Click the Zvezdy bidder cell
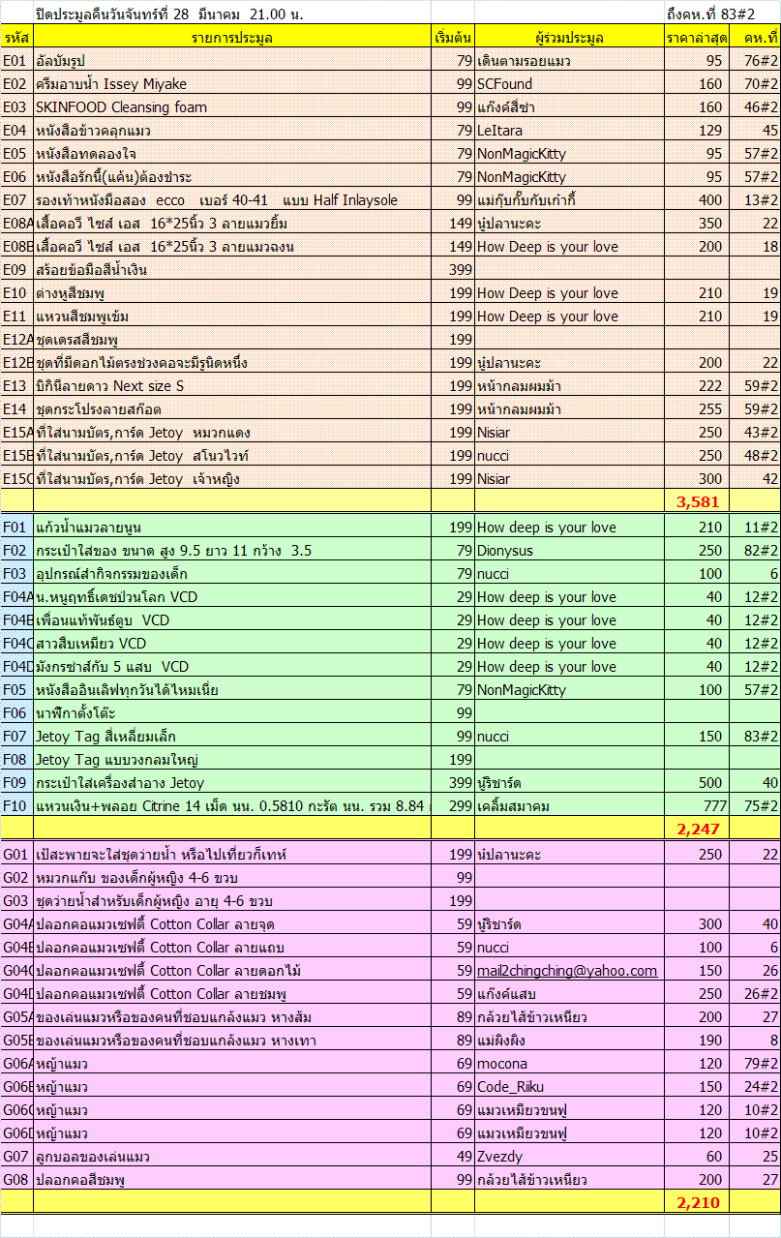The height and width of the screenshot is (1238, 781). (x=569, y=1157)
